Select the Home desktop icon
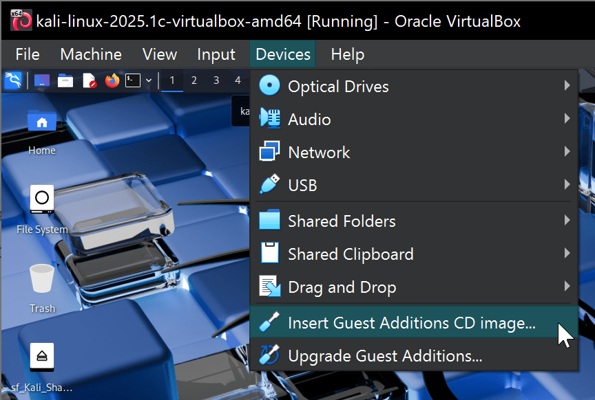Screen dimensions: 595x400 click(42, 133)
